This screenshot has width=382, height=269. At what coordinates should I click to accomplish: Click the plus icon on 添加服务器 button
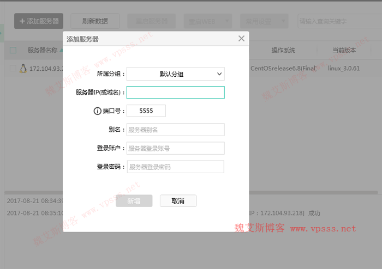(22, 21)
